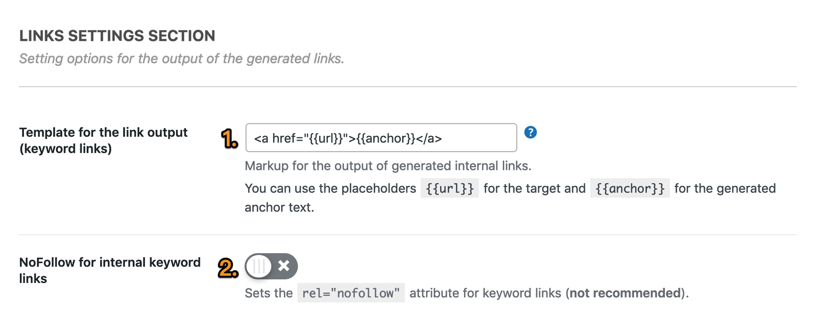Click the blue help question mark icon
Screen dimensions: 817x315
531,133
